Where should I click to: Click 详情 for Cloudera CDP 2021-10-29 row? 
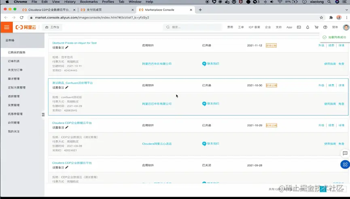(x=341, y=125)
